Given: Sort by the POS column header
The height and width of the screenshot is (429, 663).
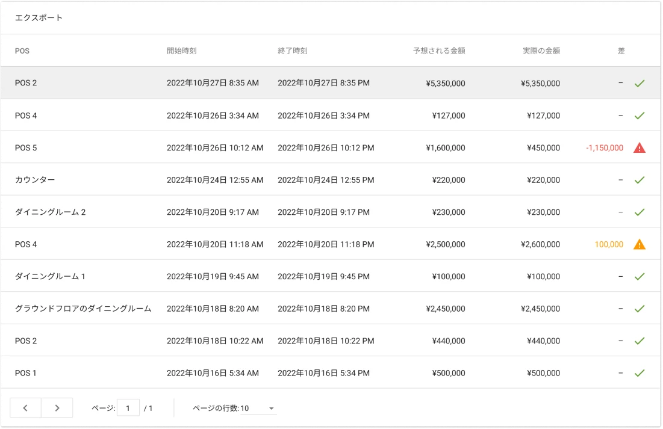Looking at the screenshot, I should [22, 51].
